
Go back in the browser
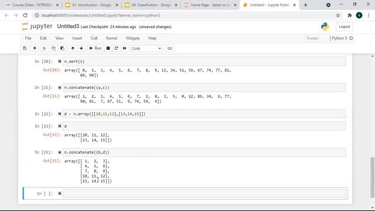pyautogui.click(x=6, y=15)
